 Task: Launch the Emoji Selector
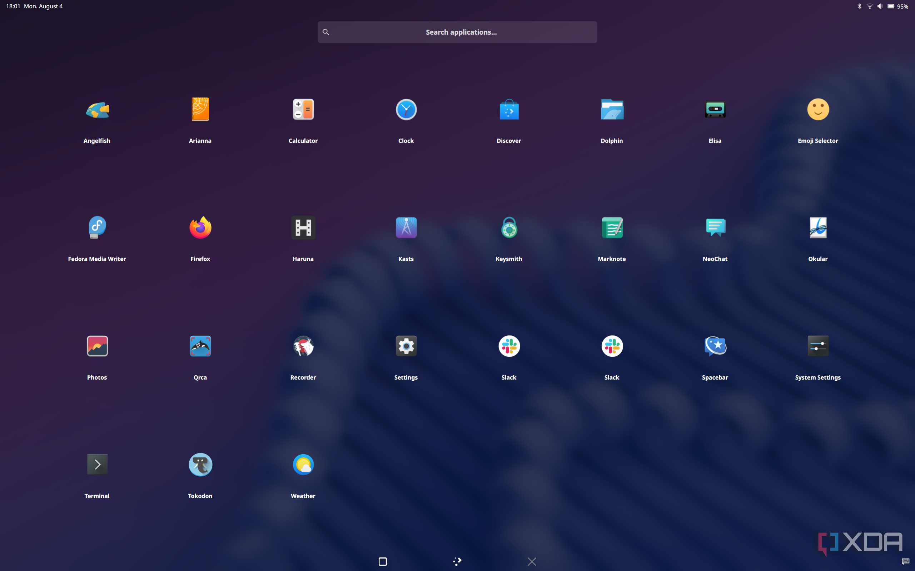818,110
